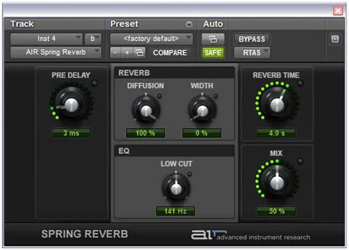The height and width of the screenshot is (250, 349).
Task: Click the Low Cut knob
Action: [x=176, y=188]
